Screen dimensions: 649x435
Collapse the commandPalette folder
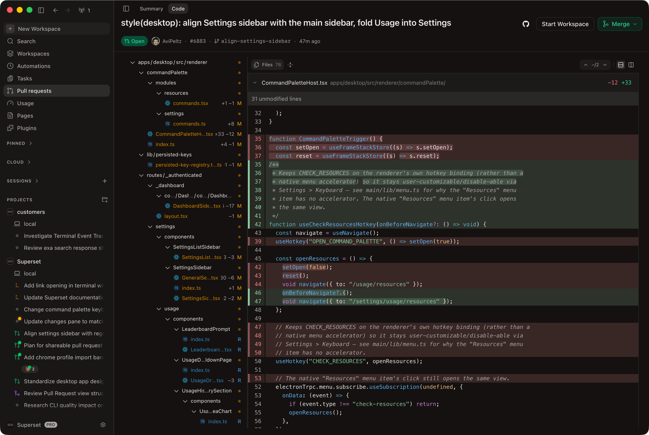pyautogui.click(x=141, y=73)
